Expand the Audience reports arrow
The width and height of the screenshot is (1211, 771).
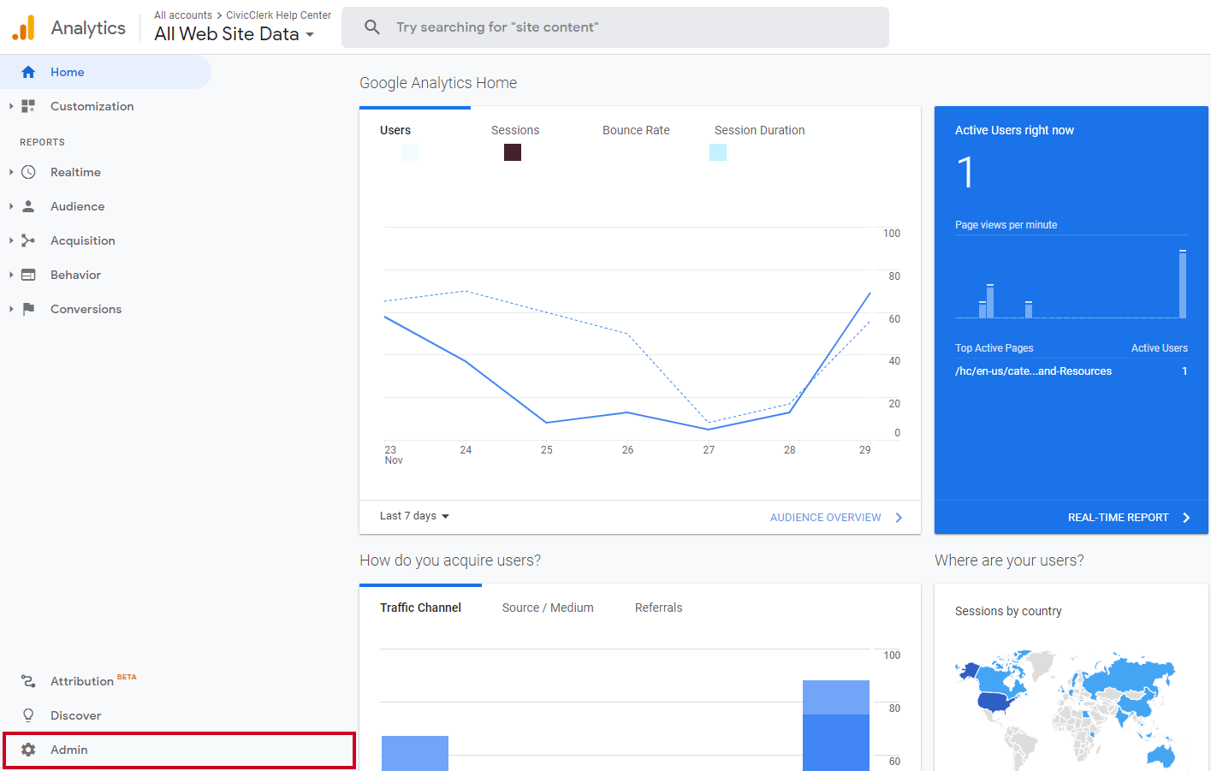(11, 206)
